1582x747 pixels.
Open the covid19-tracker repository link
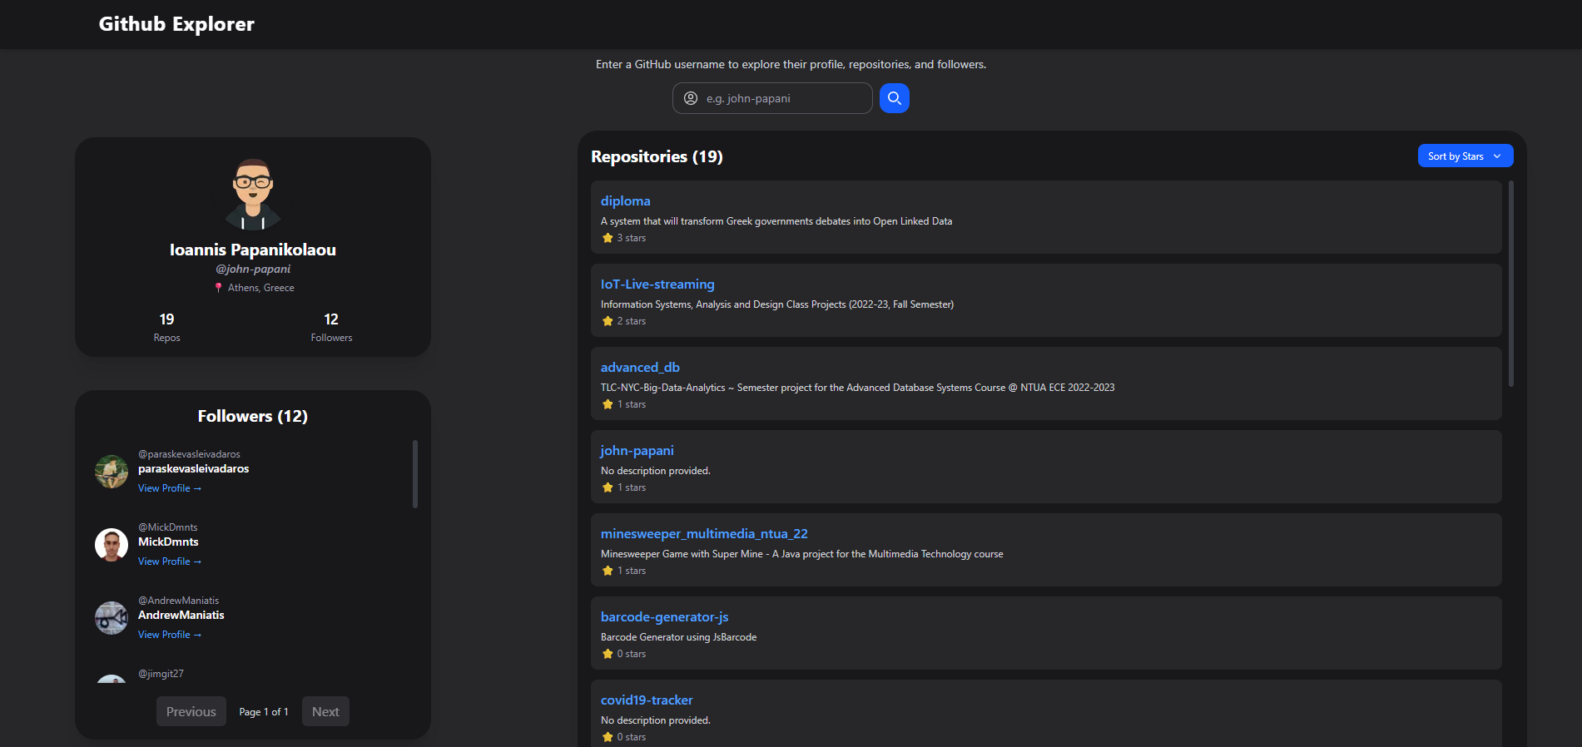pos(647,700)
